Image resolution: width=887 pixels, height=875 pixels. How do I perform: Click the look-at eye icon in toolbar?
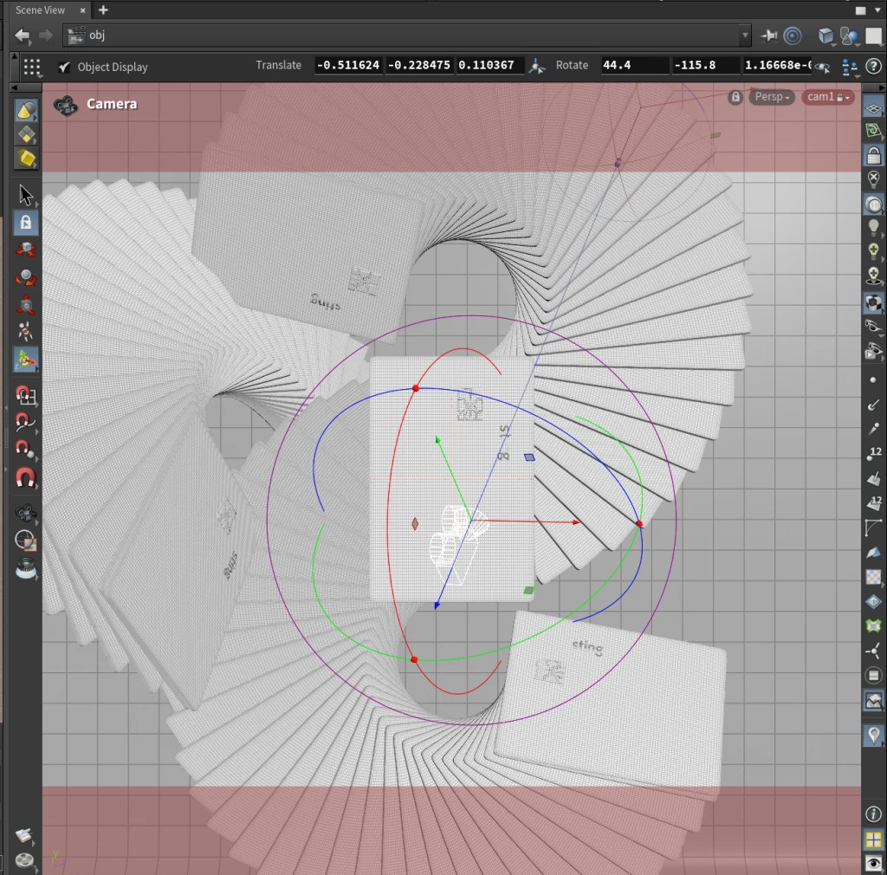823,68
